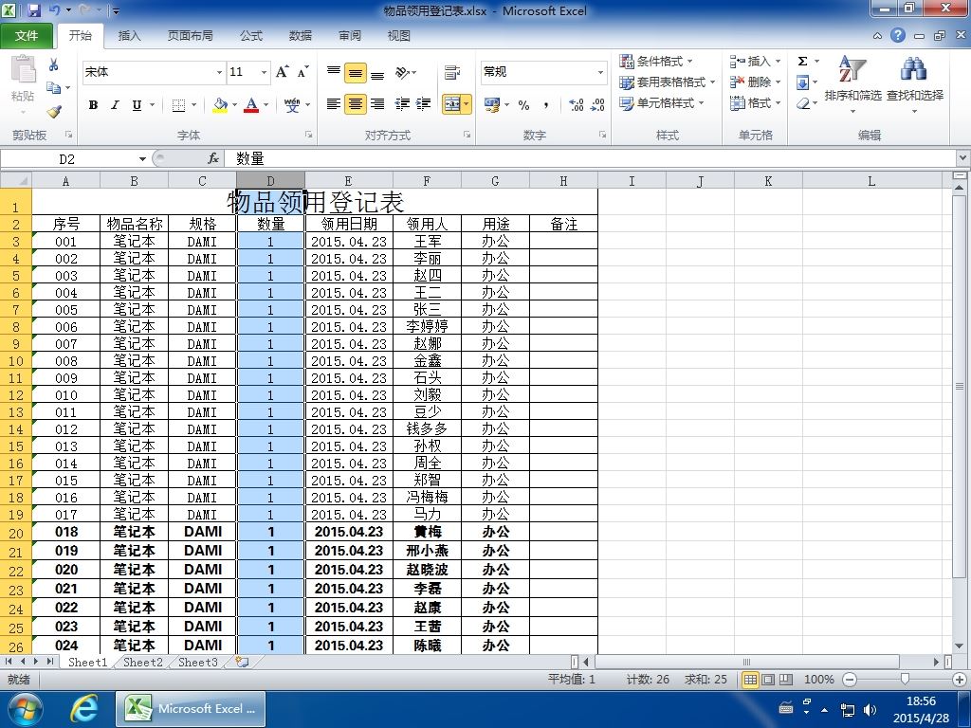Click the Paste clipboard icon

click(24, 69)
